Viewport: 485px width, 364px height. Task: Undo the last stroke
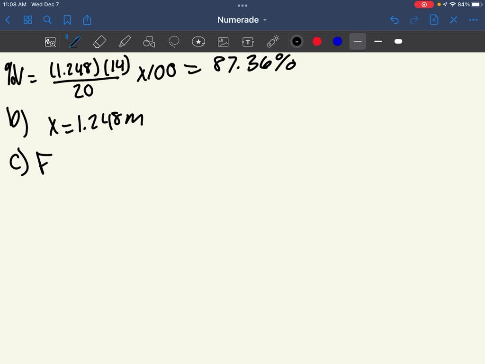(x=395, y=20)
